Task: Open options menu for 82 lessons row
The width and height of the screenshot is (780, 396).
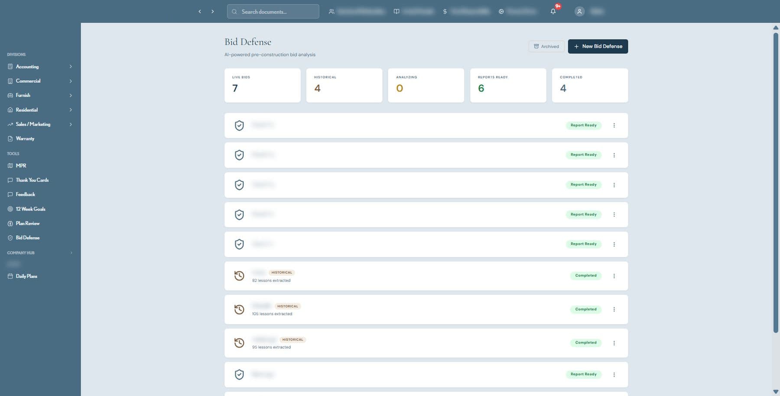Action: [614, 276]
